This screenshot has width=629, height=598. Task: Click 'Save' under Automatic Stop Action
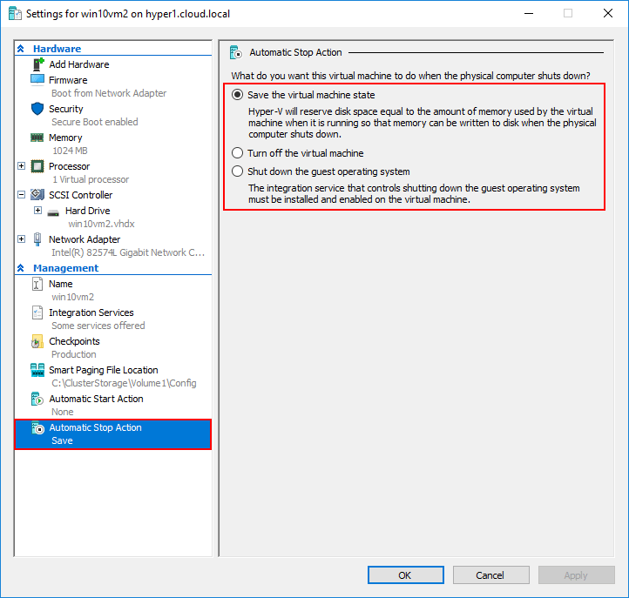62,441
